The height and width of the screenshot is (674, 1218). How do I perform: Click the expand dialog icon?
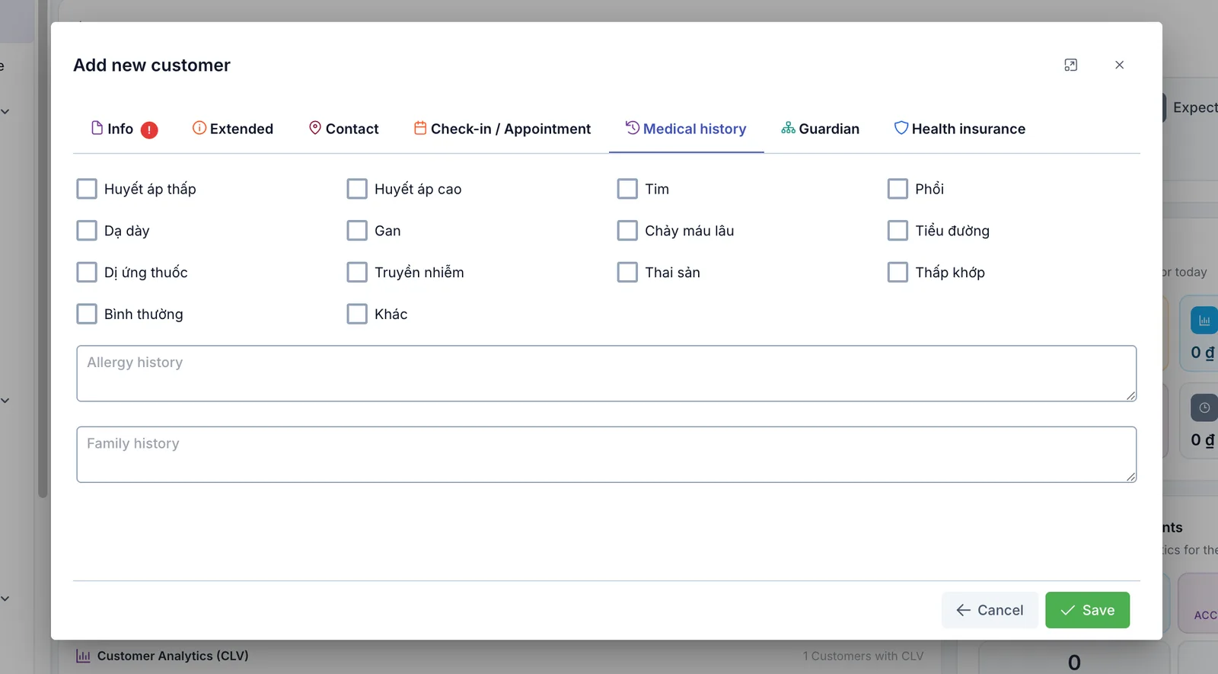[1071, 65]
